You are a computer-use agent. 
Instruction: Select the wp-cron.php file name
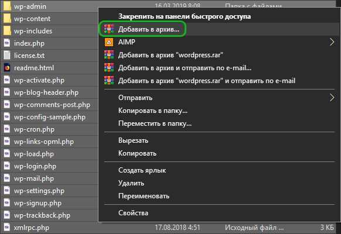point(34,129)
